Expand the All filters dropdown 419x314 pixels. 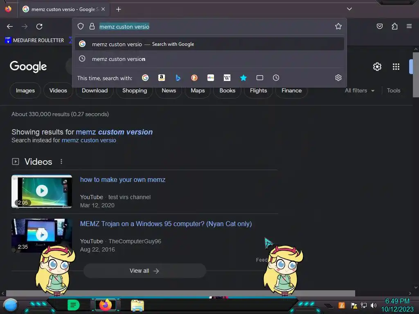(x=359, y=90)
